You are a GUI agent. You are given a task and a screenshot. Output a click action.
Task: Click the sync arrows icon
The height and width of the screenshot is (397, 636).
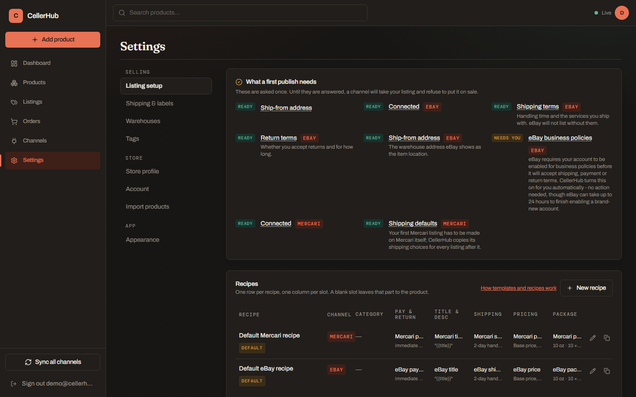coord(28,362)
